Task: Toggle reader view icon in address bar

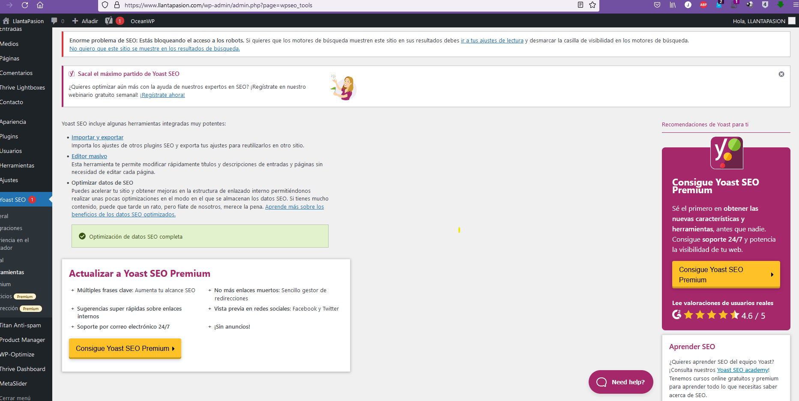Action: [581, 5]
